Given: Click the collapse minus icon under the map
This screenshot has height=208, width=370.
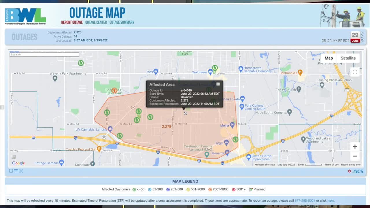Looking at the screenshot, I should click(11, 171).
